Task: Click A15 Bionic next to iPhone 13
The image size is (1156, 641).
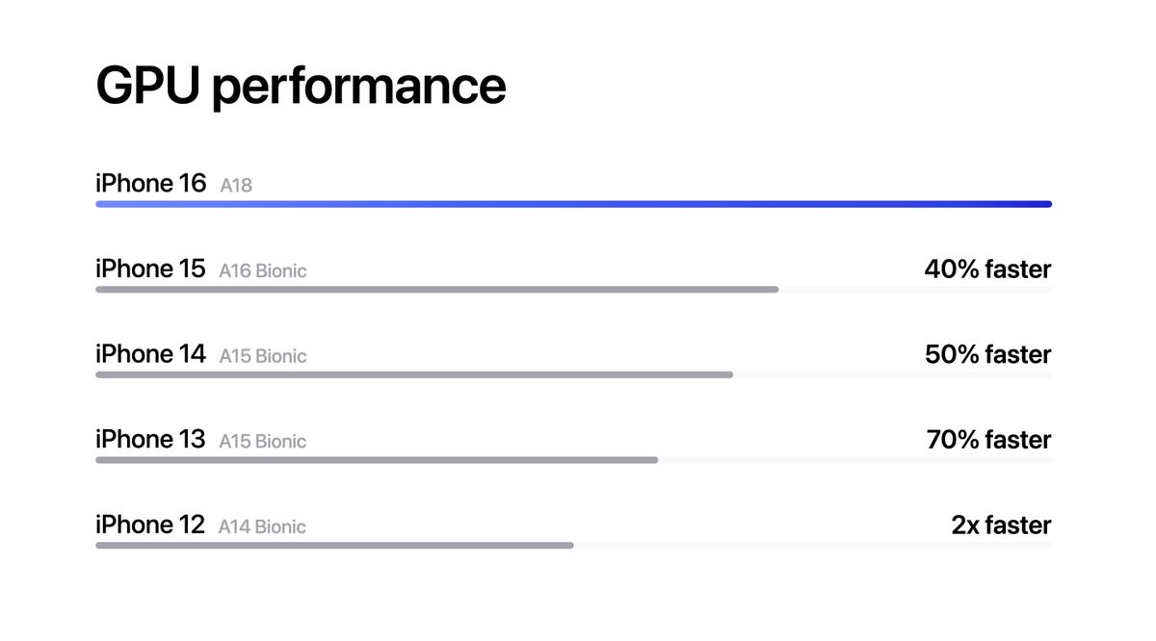Action: pyautogui.click(x=263, y=441)
